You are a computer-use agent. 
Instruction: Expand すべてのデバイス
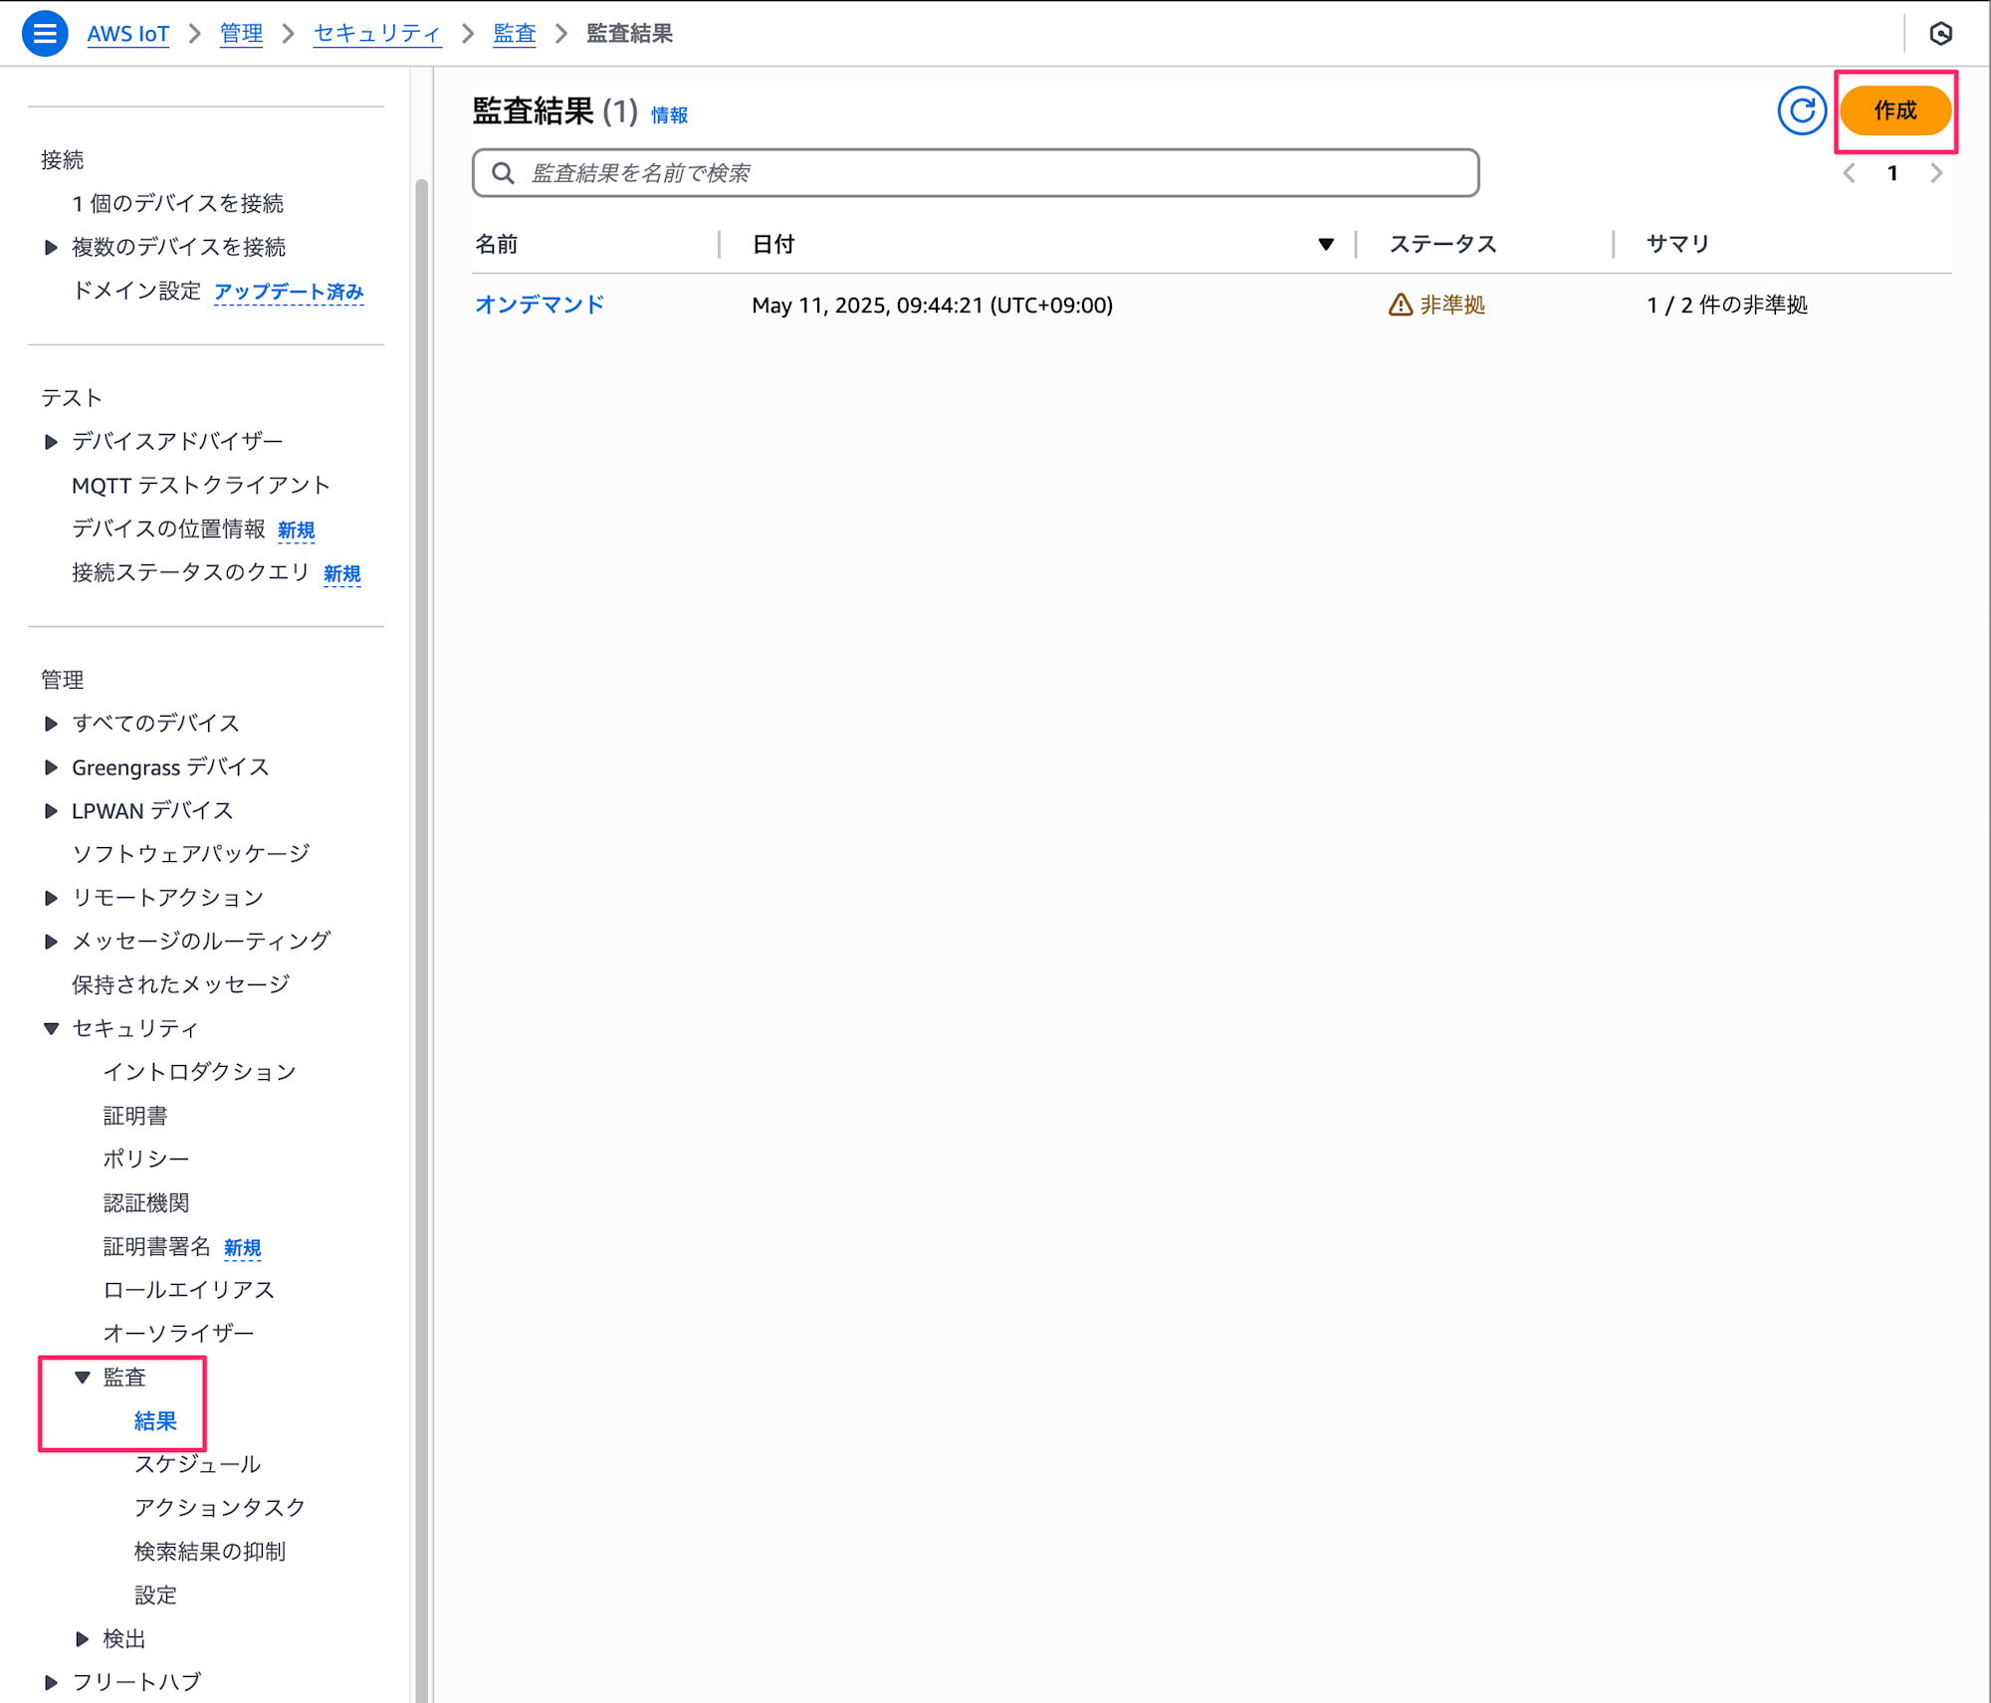coord(51,724)
